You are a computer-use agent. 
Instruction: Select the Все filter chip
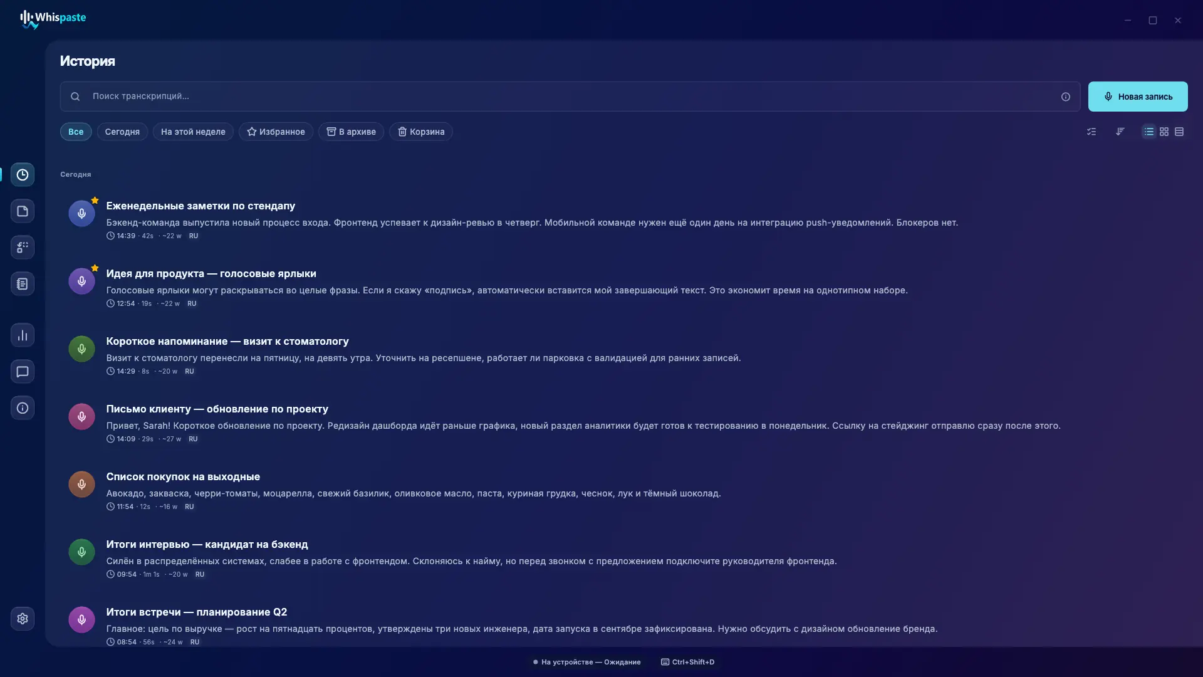point(76,132)
